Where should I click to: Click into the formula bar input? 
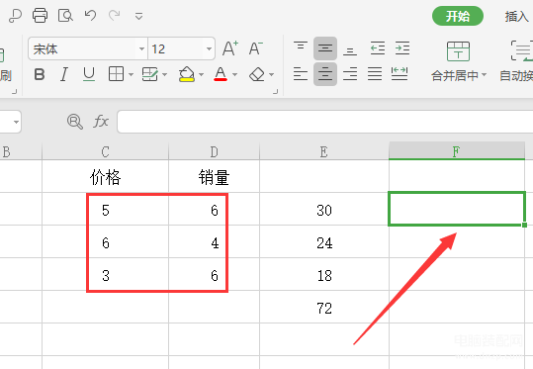[325, 122]
